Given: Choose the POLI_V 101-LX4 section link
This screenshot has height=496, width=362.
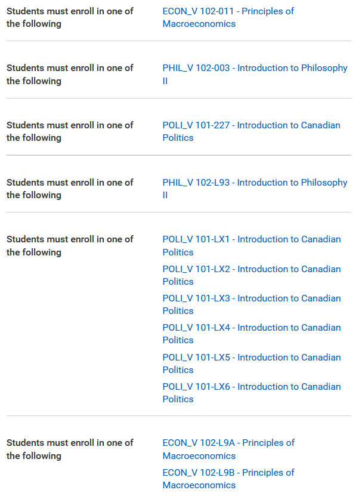Looking at the screenshot, I should tap(252, 334).
